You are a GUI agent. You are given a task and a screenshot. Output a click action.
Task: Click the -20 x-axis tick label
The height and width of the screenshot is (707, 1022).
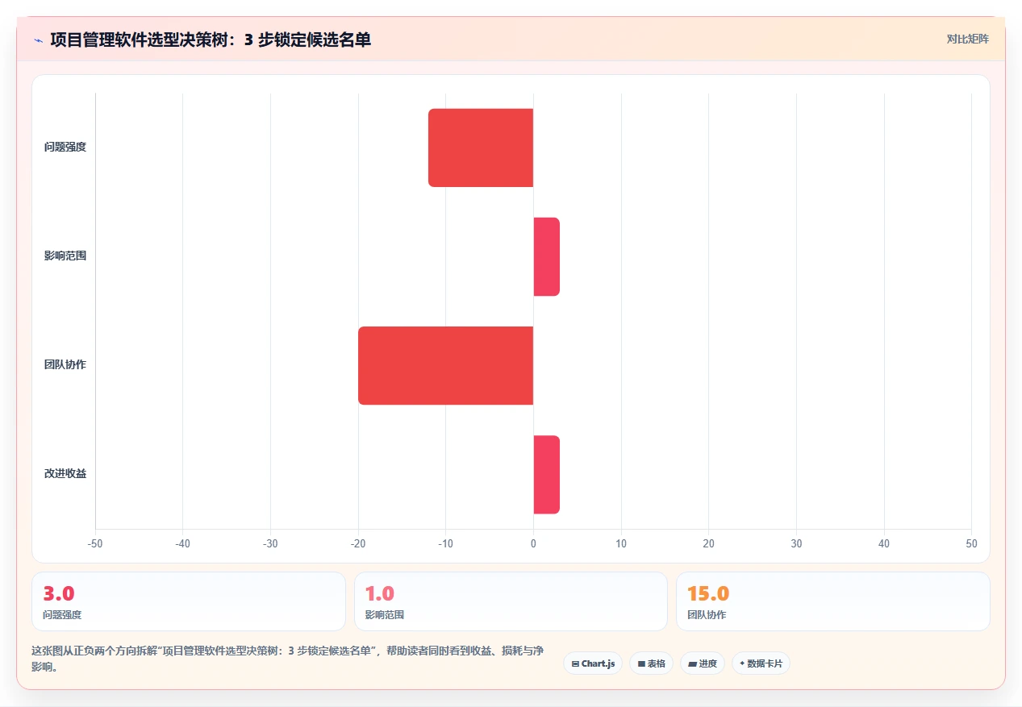pyautogui.click(x=358, y=543)
